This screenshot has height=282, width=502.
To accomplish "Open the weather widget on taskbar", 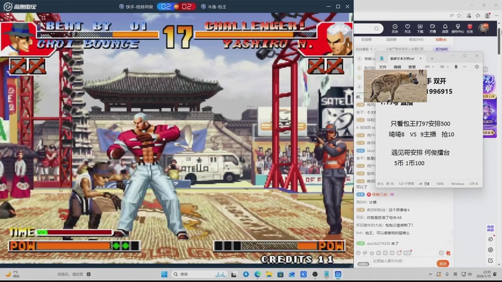I will [x=13, y=274].
